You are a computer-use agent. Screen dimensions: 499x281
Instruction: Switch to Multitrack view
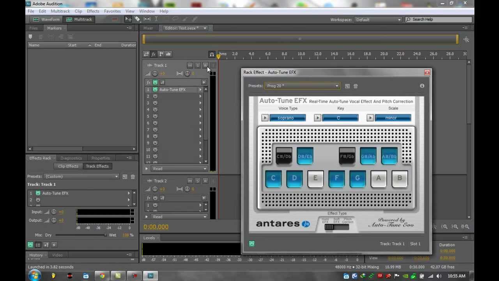coord(80,19)
